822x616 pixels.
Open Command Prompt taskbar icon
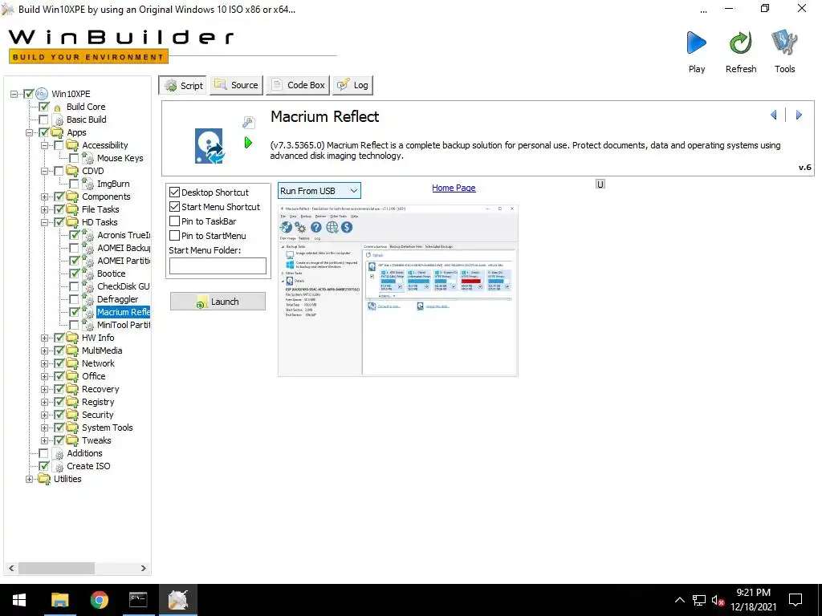click(x=138, y=600)
